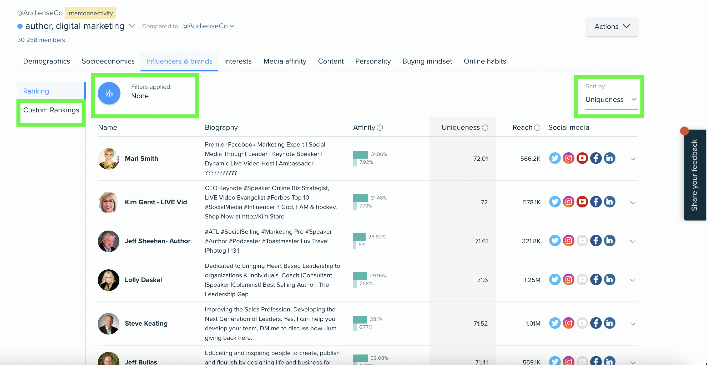Expand Mari Smith's row details
The height and width of the screenshot is (365, 707).
[633, 159]
